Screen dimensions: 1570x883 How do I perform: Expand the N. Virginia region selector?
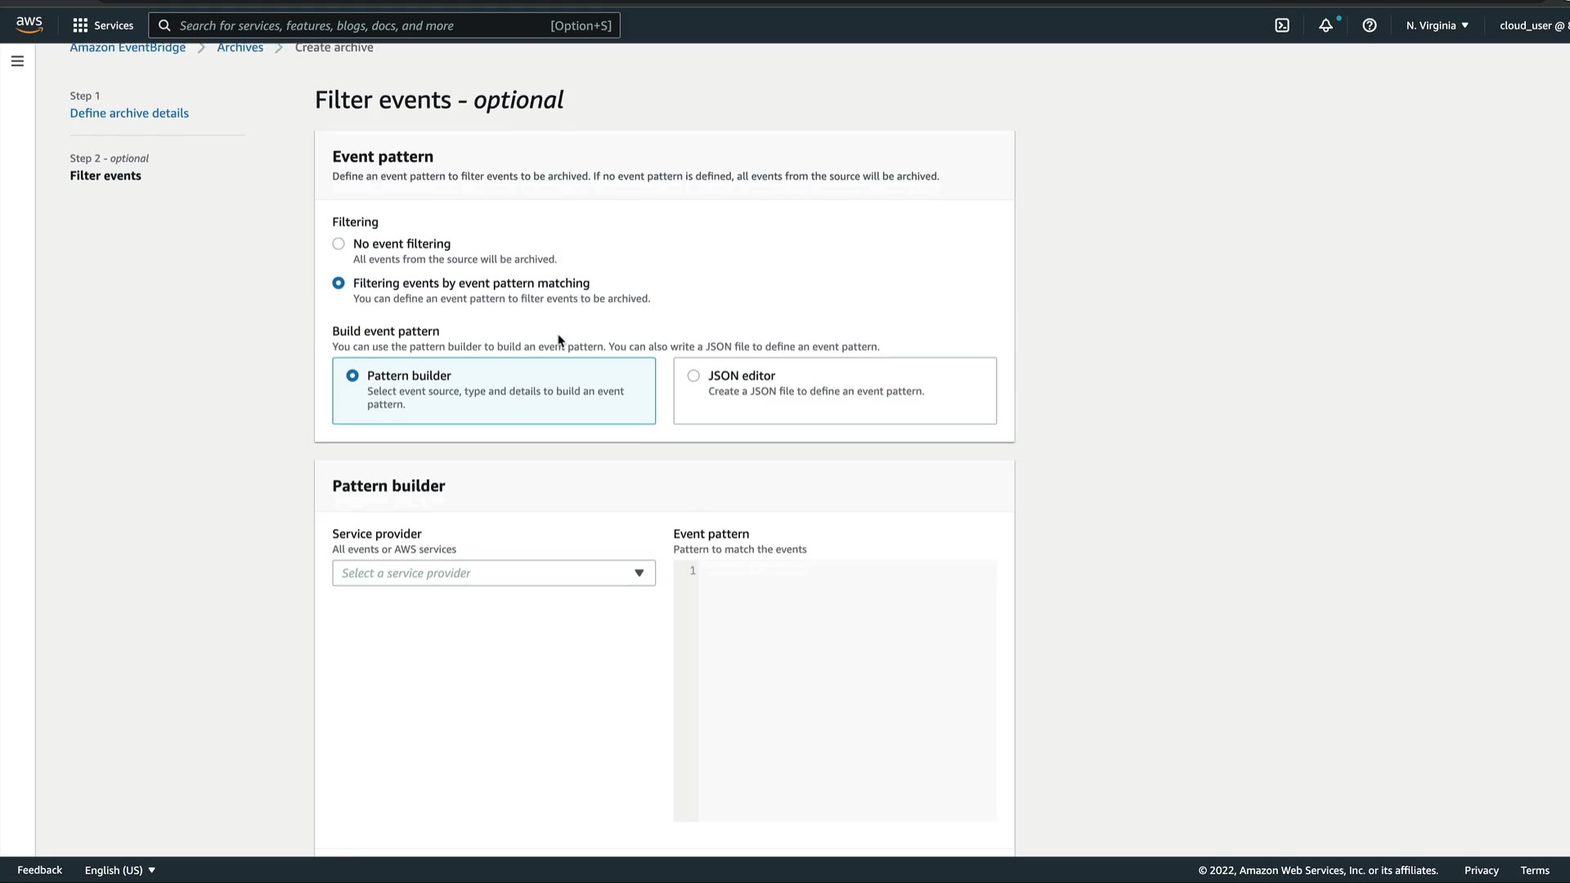[x=1437, y=25]
